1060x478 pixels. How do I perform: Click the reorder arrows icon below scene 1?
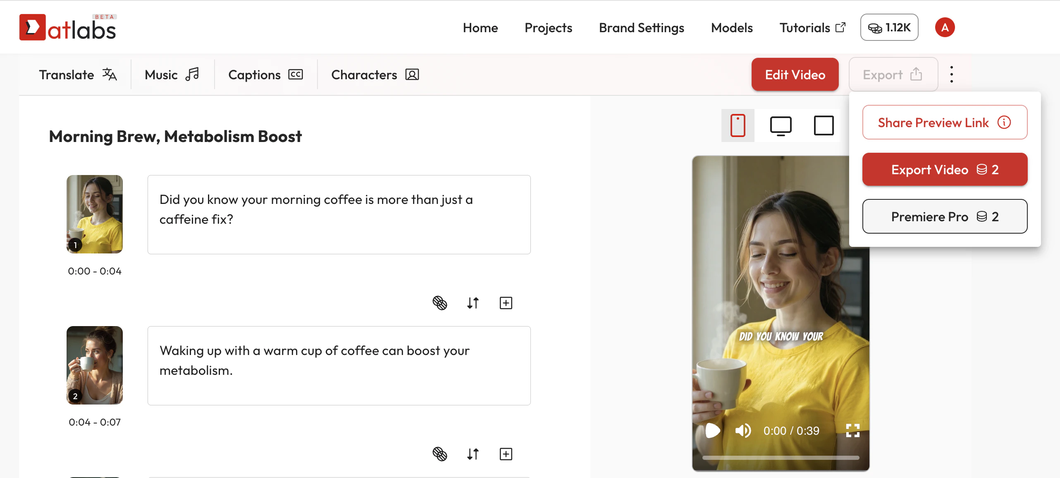(x=473, y=303)
